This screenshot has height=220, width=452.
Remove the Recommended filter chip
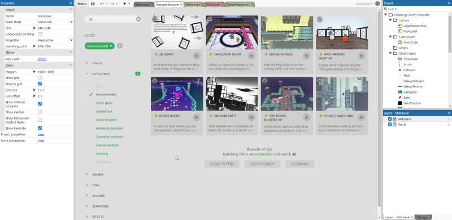tap(111, 46)
